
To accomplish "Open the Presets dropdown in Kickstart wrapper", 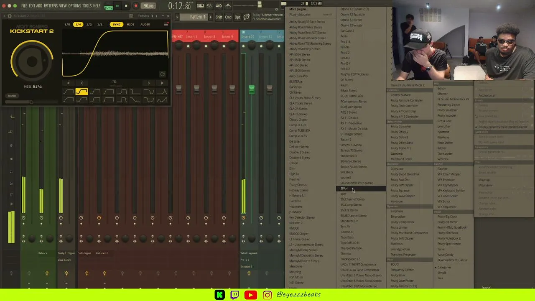I will 143,16.
